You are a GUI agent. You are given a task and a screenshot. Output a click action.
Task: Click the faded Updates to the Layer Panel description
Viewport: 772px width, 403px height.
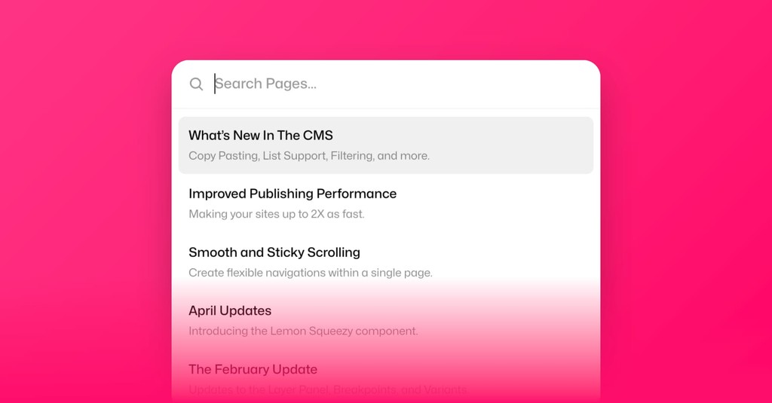[329, 389]
